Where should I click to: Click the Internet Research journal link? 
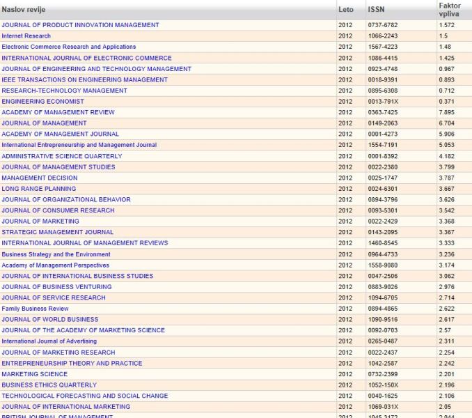[x=26, y=36]
